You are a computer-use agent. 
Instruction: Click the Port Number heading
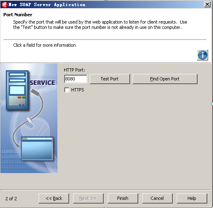tap(18, 15)
